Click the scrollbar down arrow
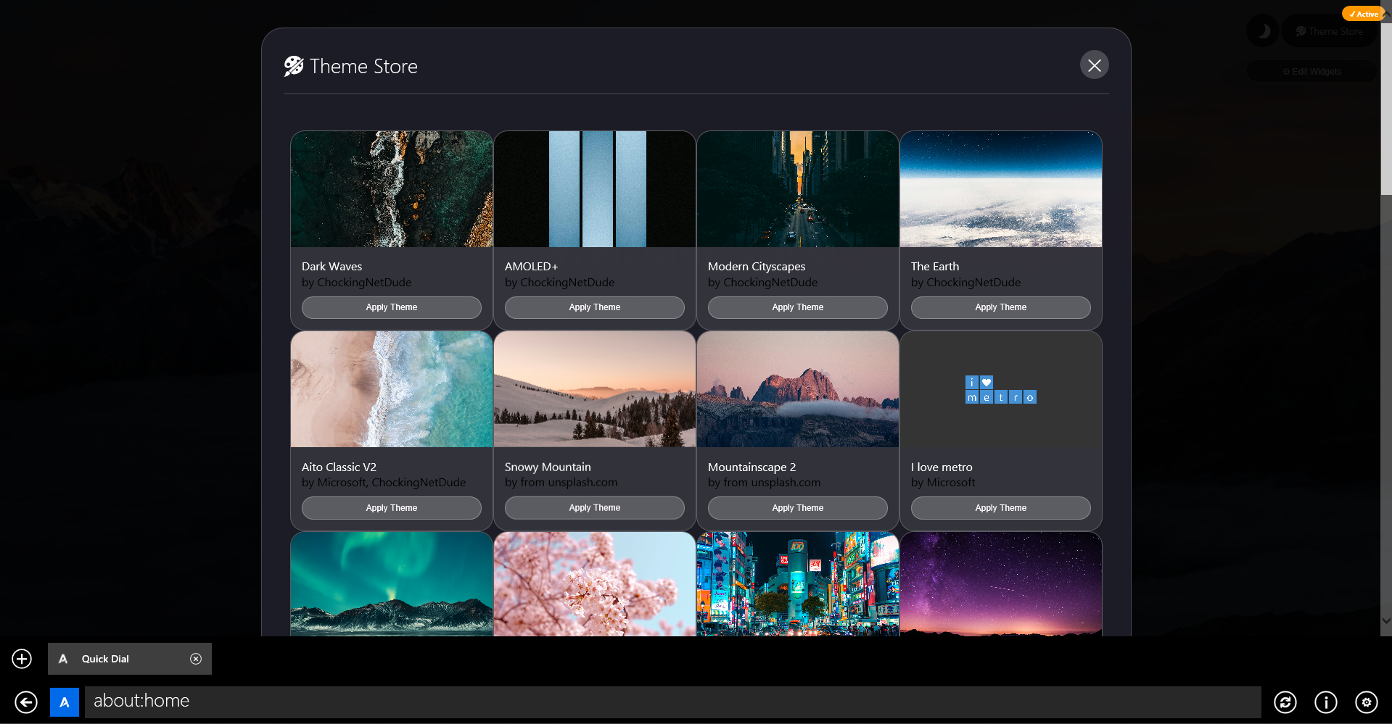The width and height of the screenshot is (1392, 724). click(1386, 620)
